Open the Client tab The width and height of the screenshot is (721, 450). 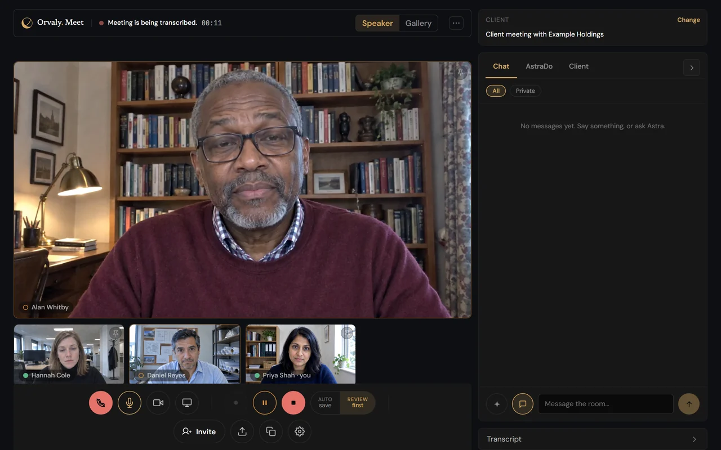click(x=578, y=66)
